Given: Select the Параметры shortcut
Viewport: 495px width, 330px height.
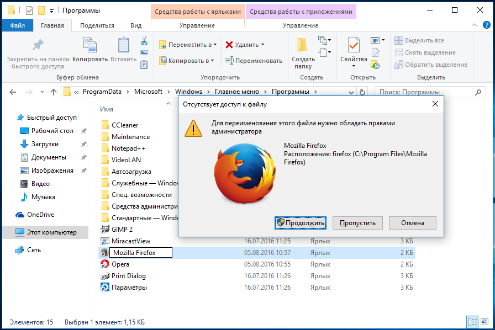Looking at the screenshot, I should click(129, 288).
